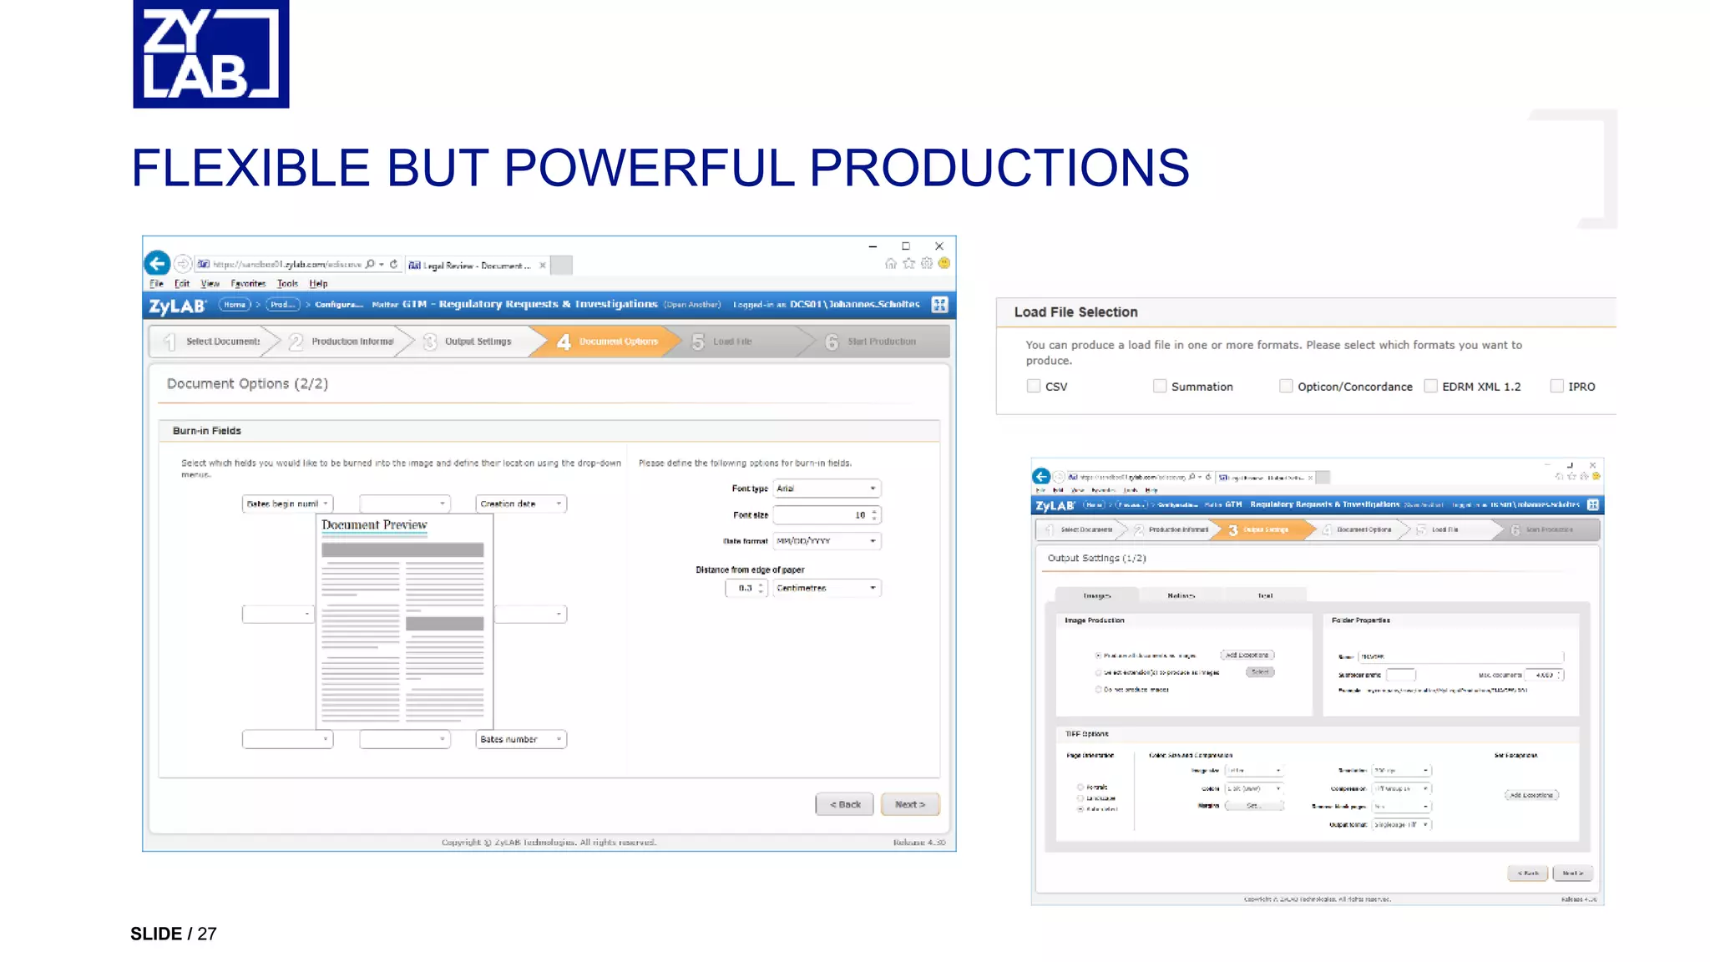Increase the Font size stepper
The height and width of the screenshot is (962, 1710).
pyautogui.click(x=874, y=511)
